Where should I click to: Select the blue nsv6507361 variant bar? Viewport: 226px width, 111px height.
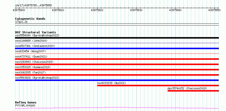[117, 48]
